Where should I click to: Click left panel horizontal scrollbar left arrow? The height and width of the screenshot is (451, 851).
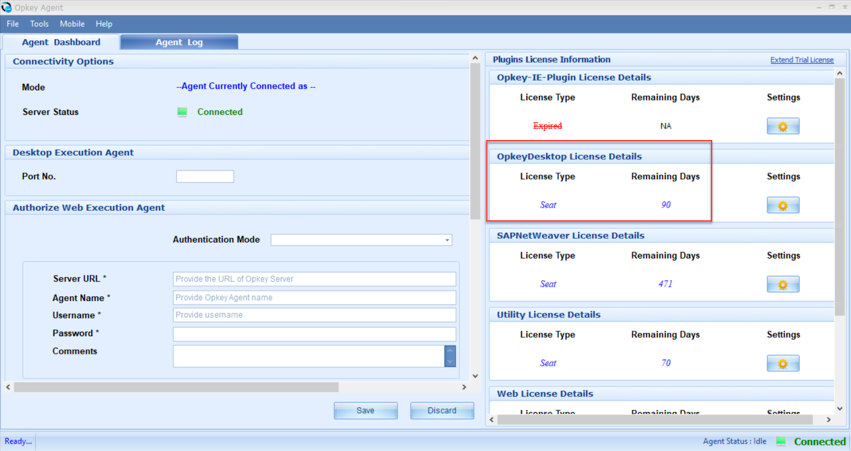coord(8,387)
